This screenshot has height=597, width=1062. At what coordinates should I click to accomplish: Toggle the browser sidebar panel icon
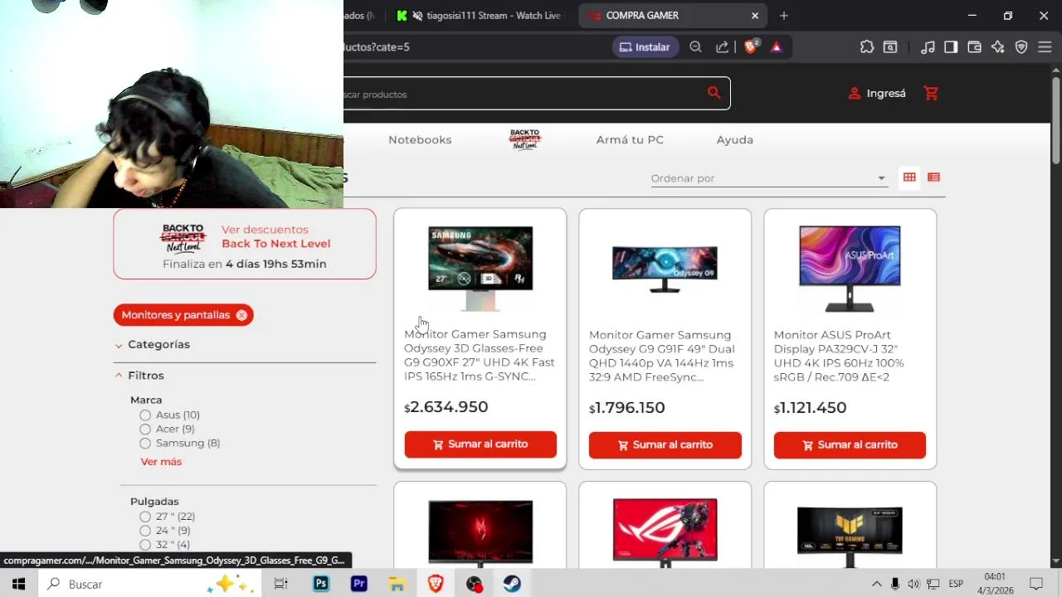[951, 47]
